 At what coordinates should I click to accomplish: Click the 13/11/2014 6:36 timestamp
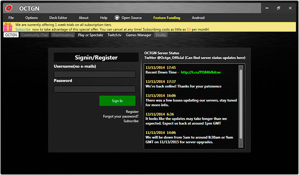click(x=160, y=114)
